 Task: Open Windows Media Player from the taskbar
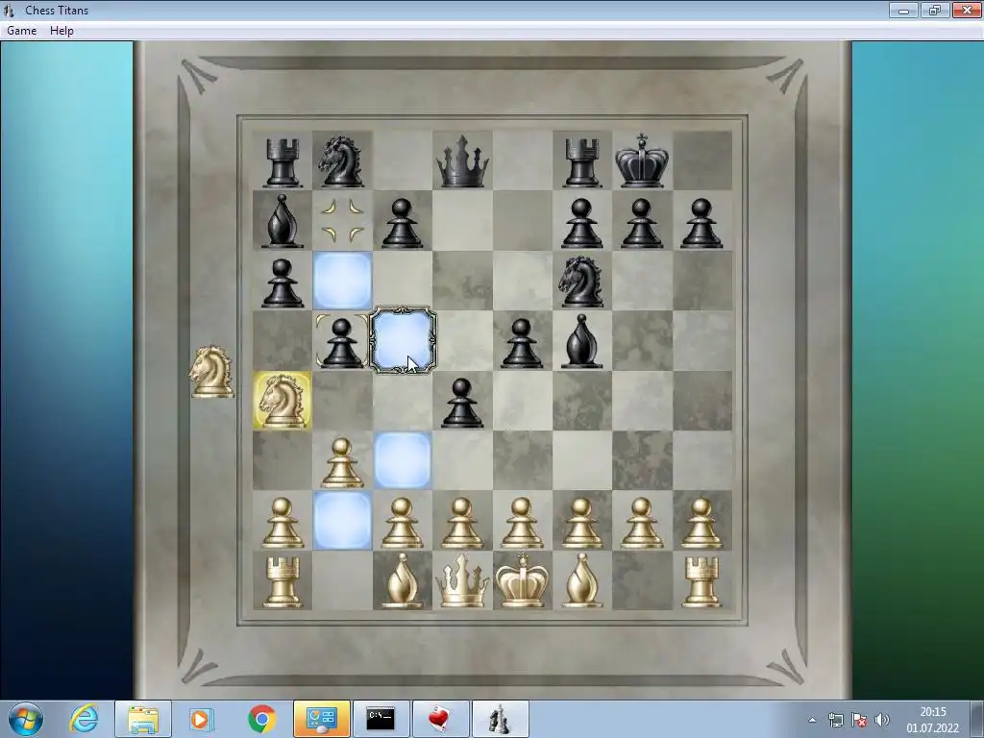tap(201, 719)
